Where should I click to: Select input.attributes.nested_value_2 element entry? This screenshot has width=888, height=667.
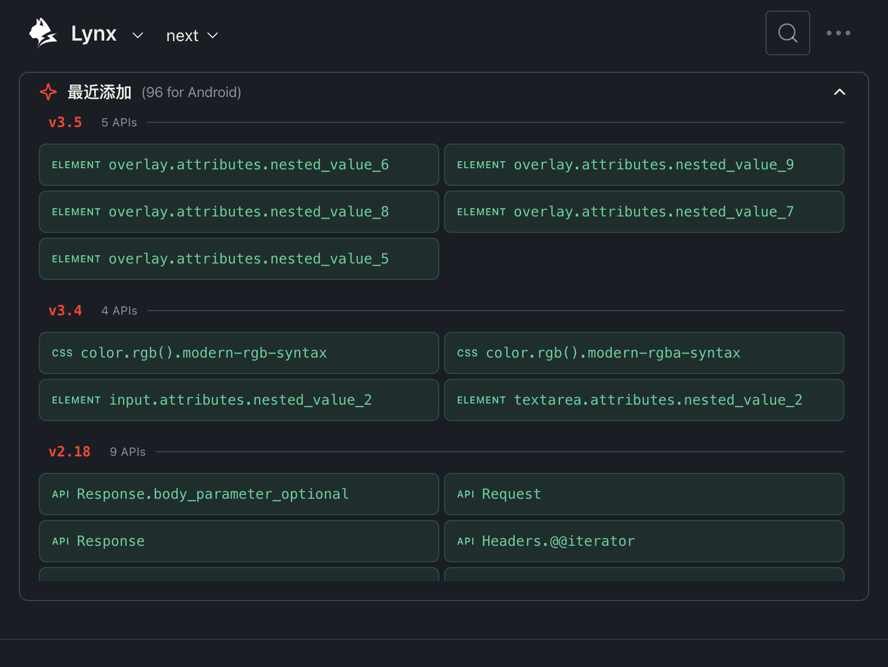[238, 400]
